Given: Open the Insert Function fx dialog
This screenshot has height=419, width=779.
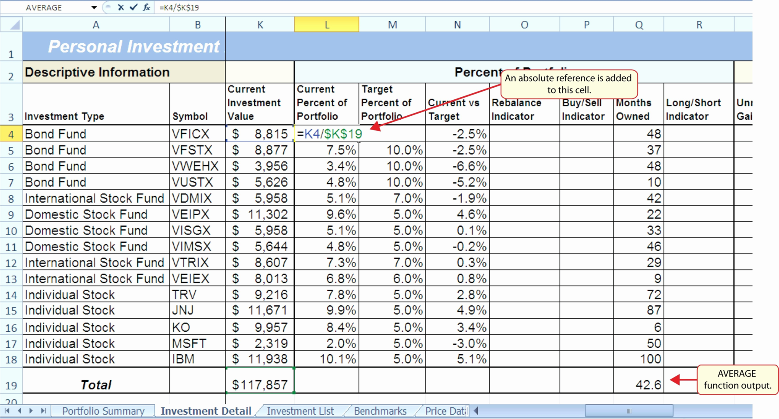Looking at the screenshot, I should tap(147, 7).
